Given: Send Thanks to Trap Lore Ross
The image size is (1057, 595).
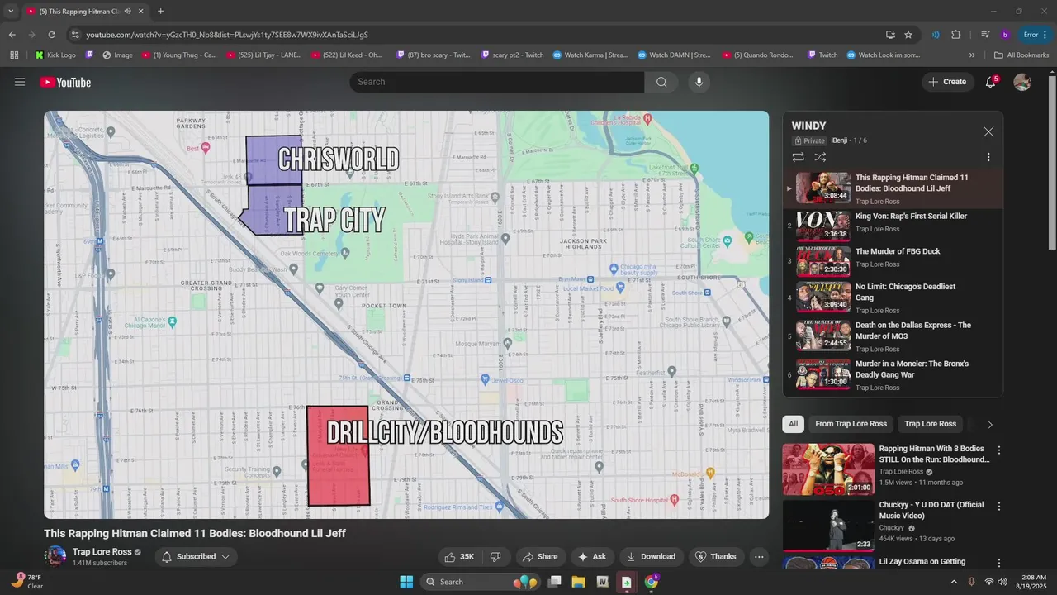Looking at the screenshot, I should (x=715, y=556).
